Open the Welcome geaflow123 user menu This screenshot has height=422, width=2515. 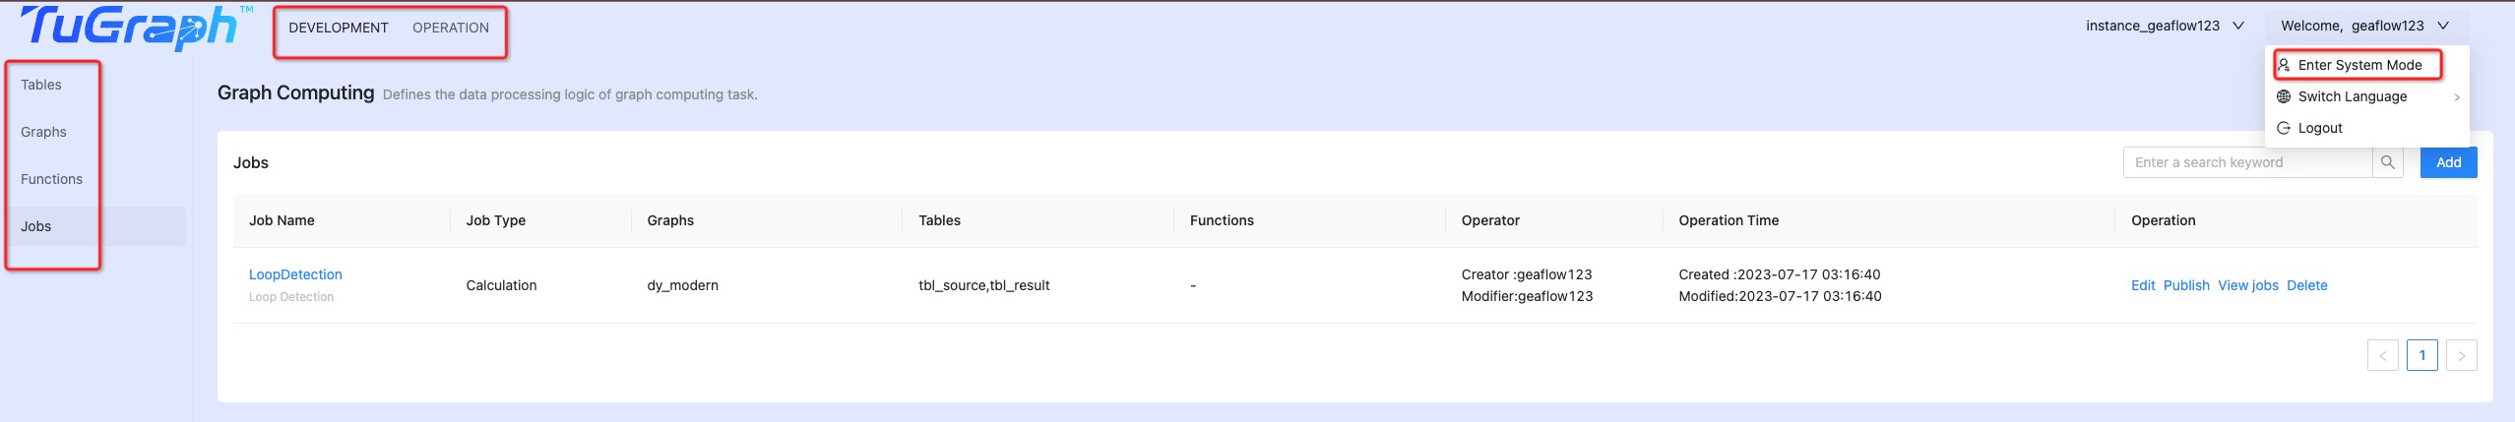click(x=2363, y=26)
